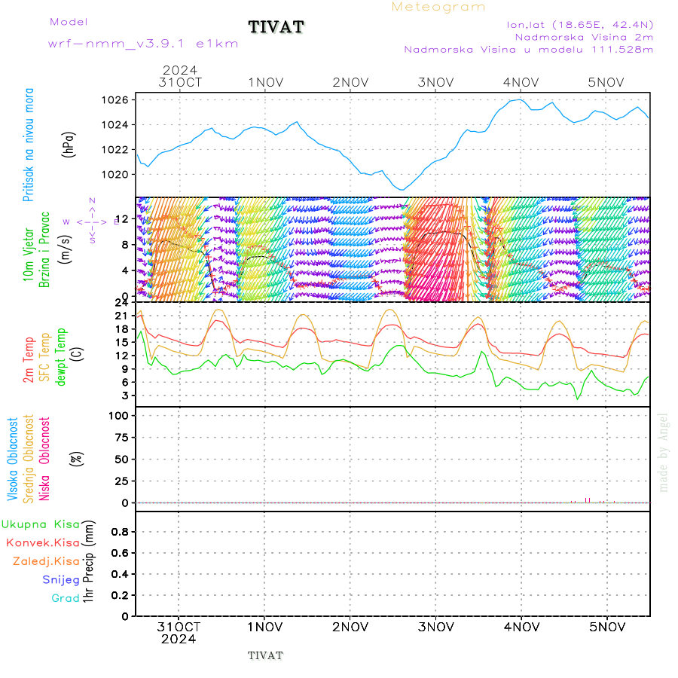
Task: Click the 1024 pressure axis value
Action: (x=115, y=125)
